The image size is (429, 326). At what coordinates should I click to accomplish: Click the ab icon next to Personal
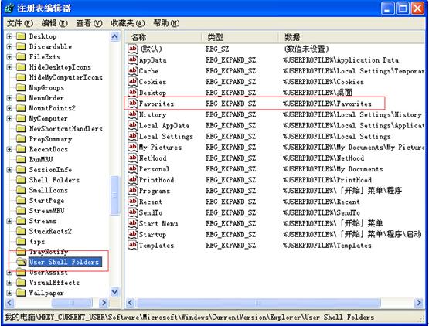click(133, 168)
